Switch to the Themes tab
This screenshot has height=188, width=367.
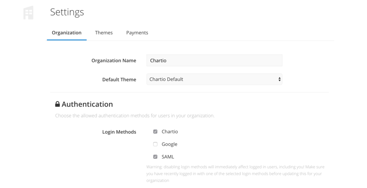(104, 33)
